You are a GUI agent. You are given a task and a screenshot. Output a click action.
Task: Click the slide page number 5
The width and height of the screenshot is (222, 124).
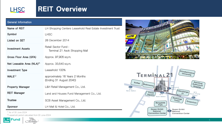[x=210, y=120]
